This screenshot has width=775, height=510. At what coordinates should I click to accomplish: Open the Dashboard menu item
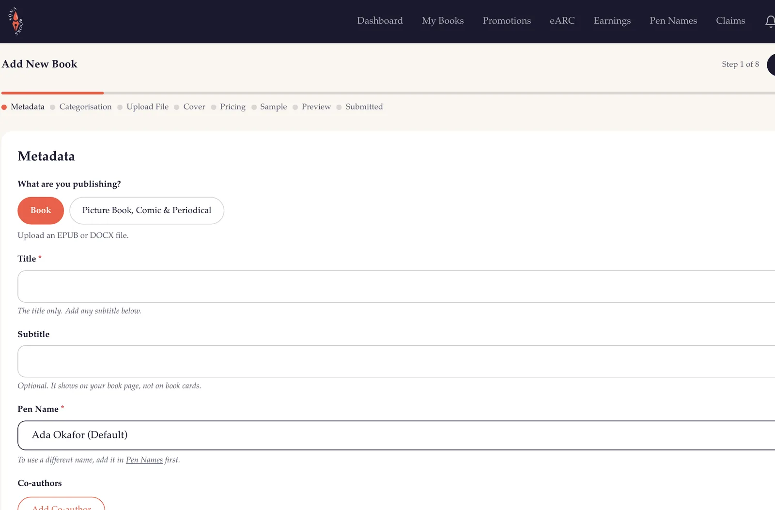click(x=380, y=21)
